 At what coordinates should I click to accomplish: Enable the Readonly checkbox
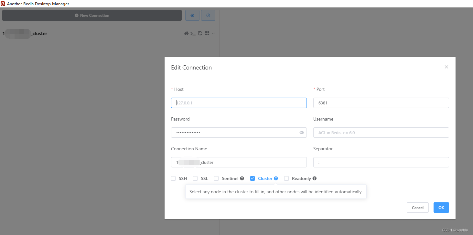coord(286,178)
